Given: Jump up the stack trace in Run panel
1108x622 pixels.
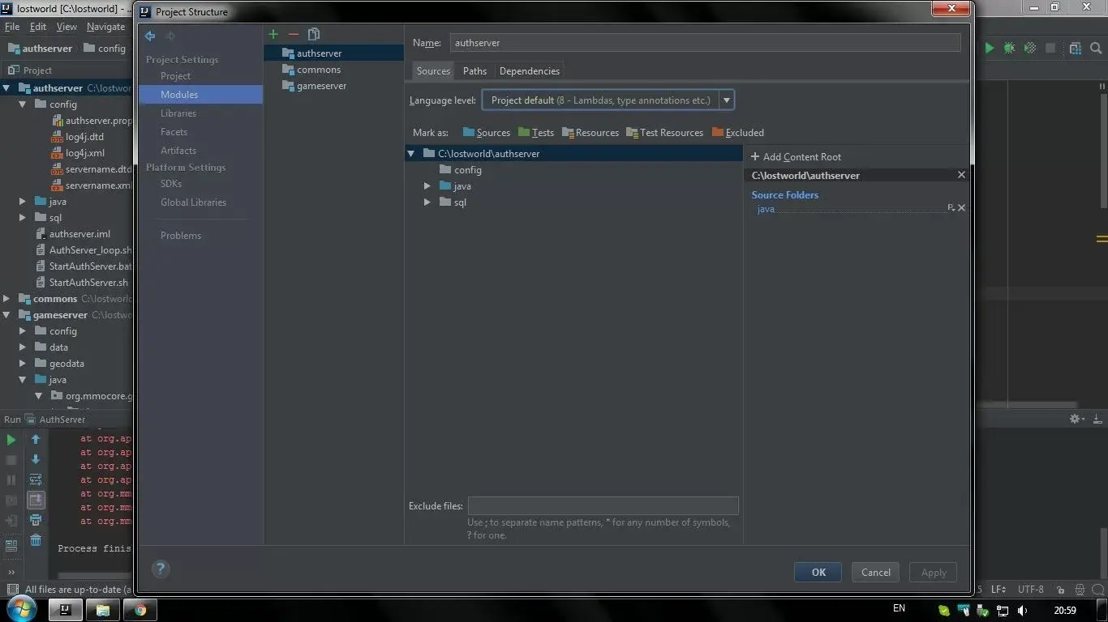Looking at the screenshot, I should 36,440.
